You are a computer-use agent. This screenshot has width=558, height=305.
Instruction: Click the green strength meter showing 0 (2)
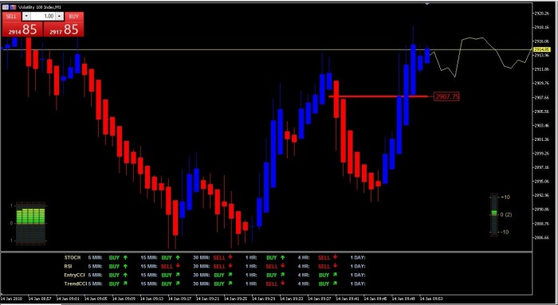click(x=494, y=214)
